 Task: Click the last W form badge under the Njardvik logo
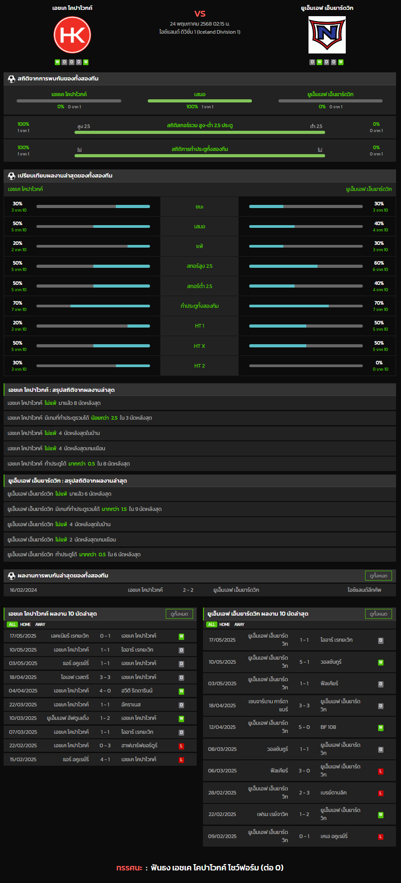coord(341,62)
